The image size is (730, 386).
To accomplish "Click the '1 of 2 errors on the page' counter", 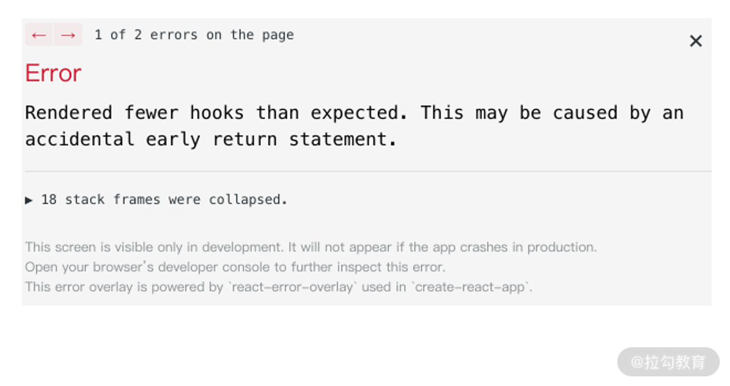I will [x=194, y=35].
